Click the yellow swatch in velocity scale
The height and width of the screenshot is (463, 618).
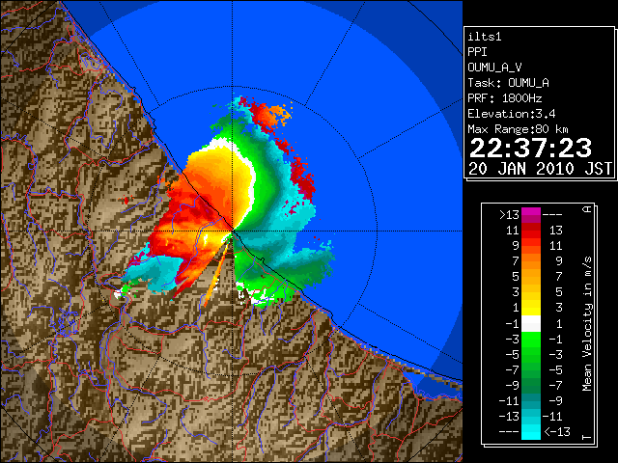pos(531,308)
